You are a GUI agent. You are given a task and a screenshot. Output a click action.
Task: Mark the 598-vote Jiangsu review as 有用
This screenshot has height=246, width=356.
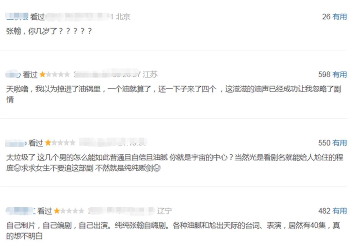tap(340, 74)
